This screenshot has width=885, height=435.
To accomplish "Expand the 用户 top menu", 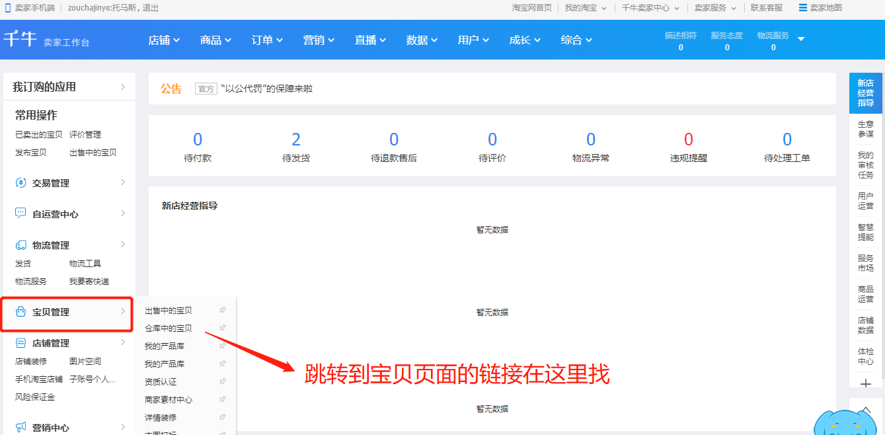I will pyautogui.click(x=473, y=40).
